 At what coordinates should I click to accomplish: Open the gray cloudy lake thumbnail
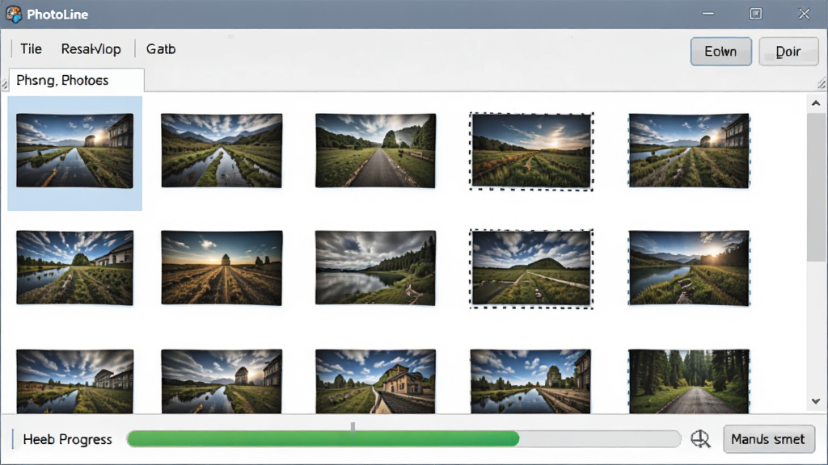375,268
